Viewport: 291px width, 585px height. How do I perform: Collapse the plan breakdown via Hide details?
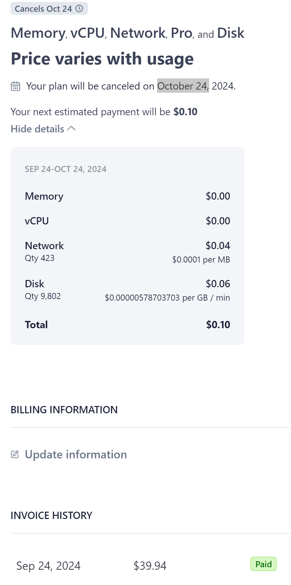37,129
